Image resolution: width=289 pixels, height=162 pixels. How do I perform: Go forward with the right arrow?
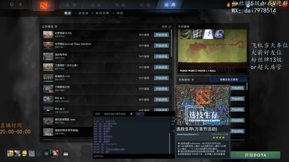[24, 4]
